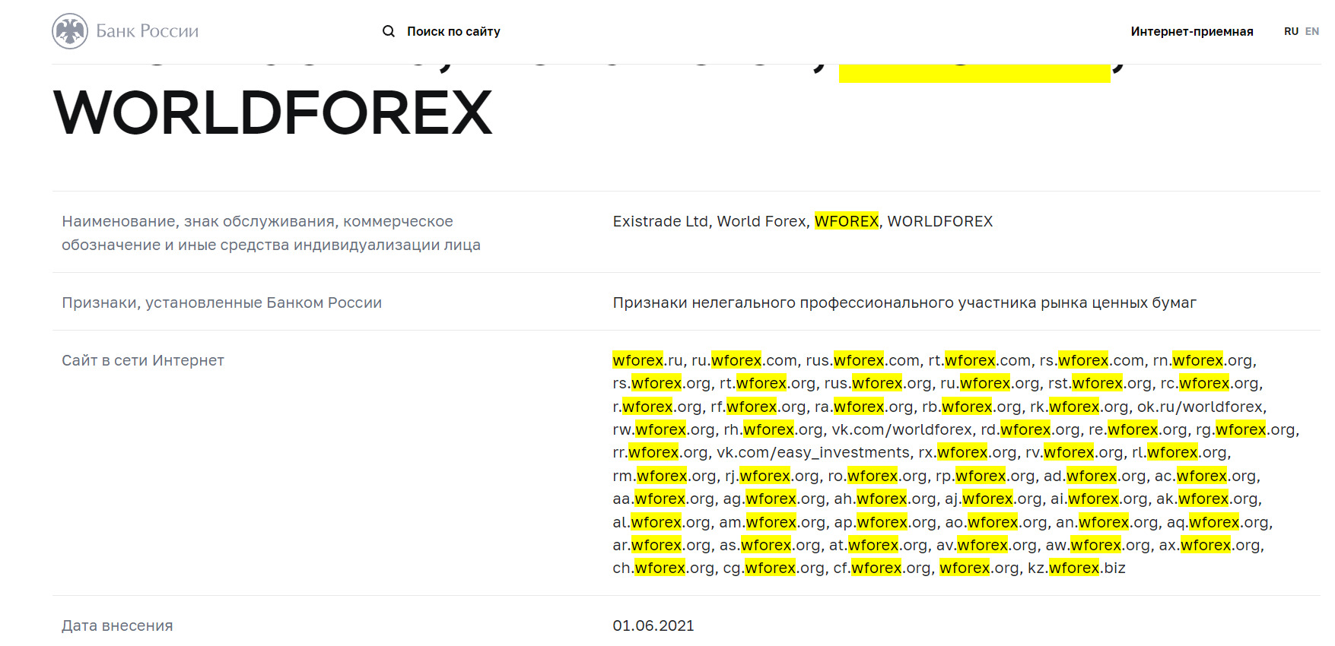Viewport: 1335px width, 646px height.
Task: Click the Bank of Russia eagle logo
Action: [x=70, y=31]
